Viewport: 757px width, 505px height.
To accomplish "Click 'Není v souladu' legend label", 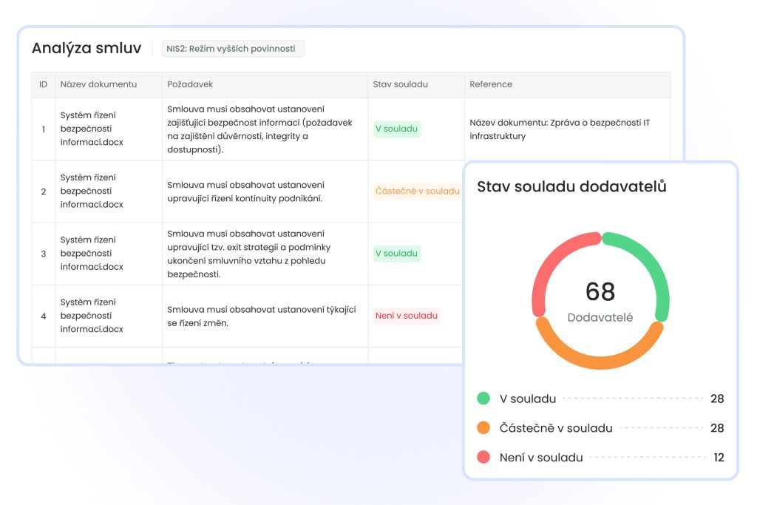I will click(541, 458).
